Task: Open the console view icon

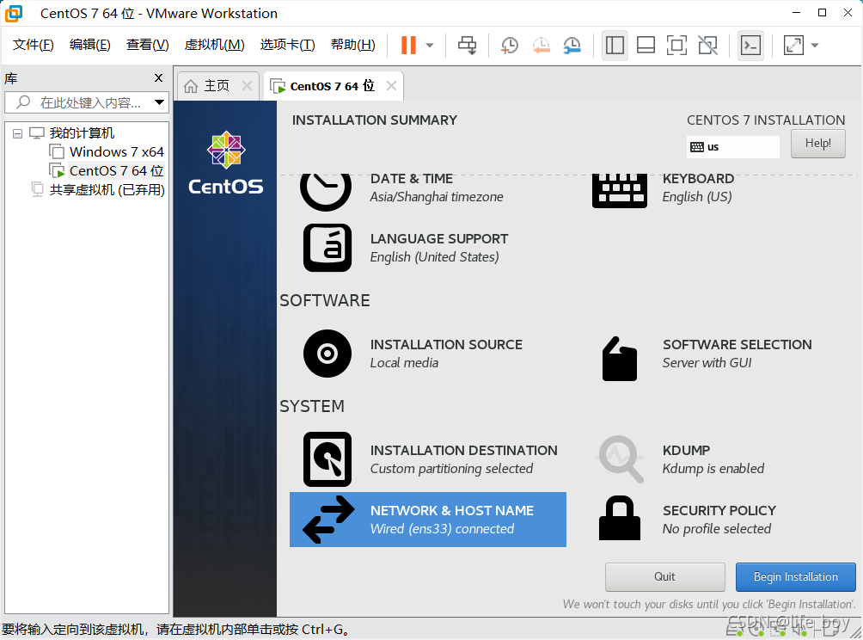Action: (750, 46)
